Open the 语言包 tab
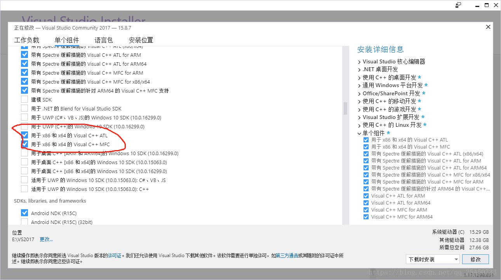This screenshot has height=280, width=501. tap(104, 40)
